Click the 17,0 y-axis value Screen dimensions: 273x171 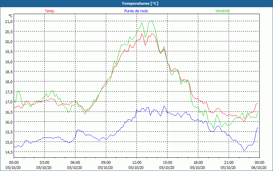9,102
